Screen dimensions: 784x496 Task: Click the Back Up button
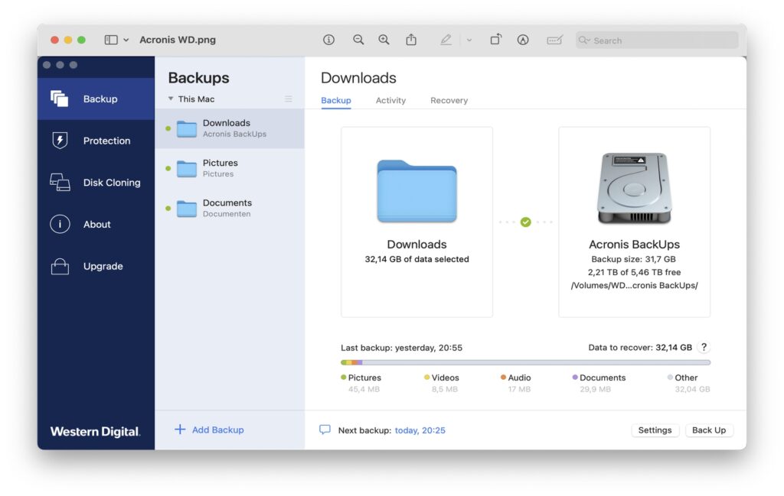coord(709,430)
